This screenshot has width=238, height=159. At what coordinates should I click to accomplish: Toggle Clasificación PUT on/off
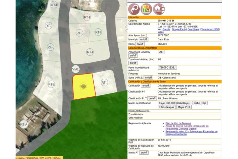coord(152,98)
